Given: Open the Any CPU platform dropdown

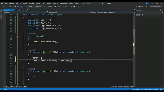Looking at the screenshot, I should [x=41, y=6].
